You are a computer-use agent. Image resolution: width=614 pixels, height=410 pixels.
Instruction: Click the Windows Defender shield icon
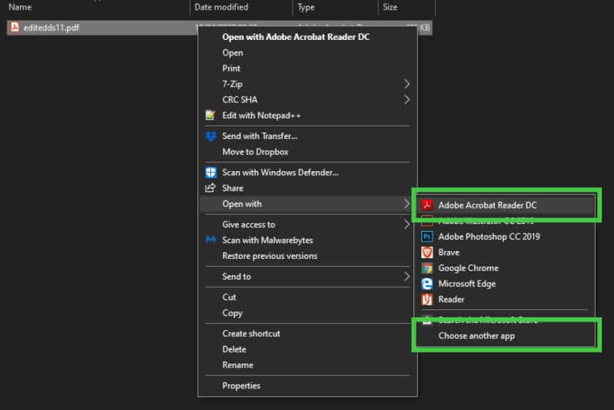211,173
